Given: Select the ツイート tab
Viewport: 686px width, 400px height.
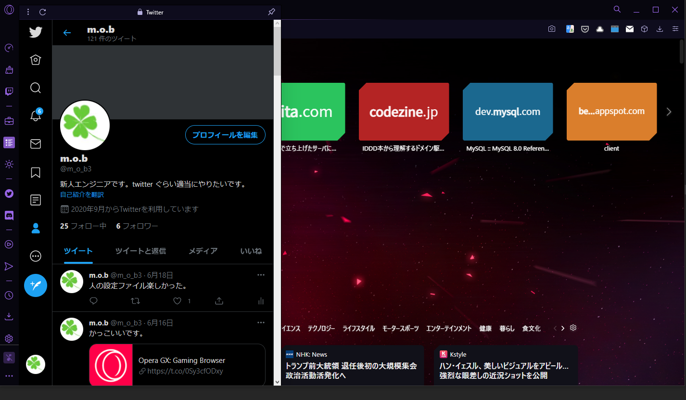Looking at the screenshot, I should (78, 251).
